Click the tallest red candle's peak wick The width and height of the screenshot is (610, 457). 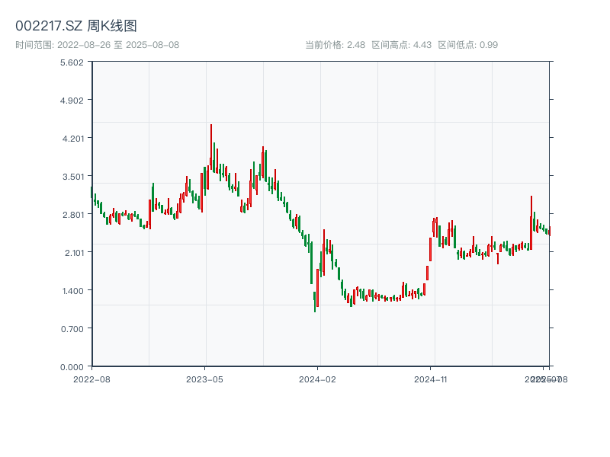tap(211, 126)
